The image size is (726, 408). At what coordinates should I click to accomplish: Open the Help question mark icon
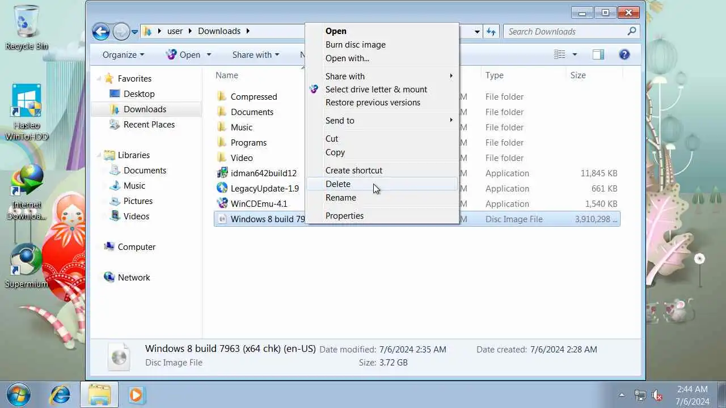pyautogui.click(x=624, y=54)
